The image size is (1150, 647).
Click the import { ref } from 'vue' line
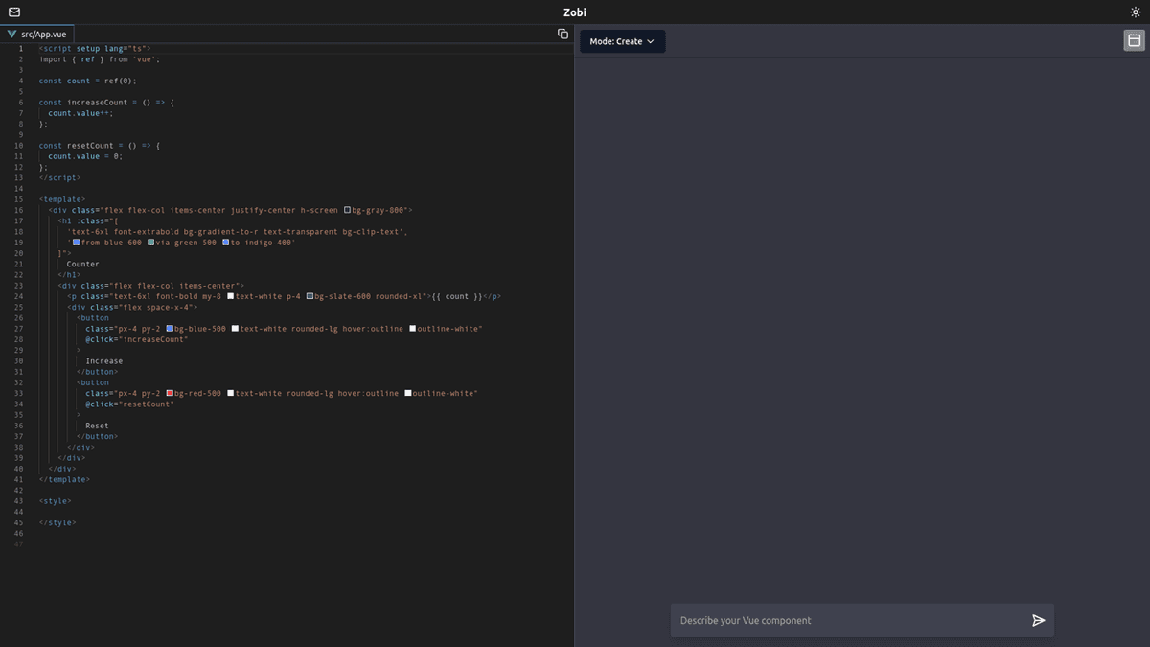coord(100,59)
